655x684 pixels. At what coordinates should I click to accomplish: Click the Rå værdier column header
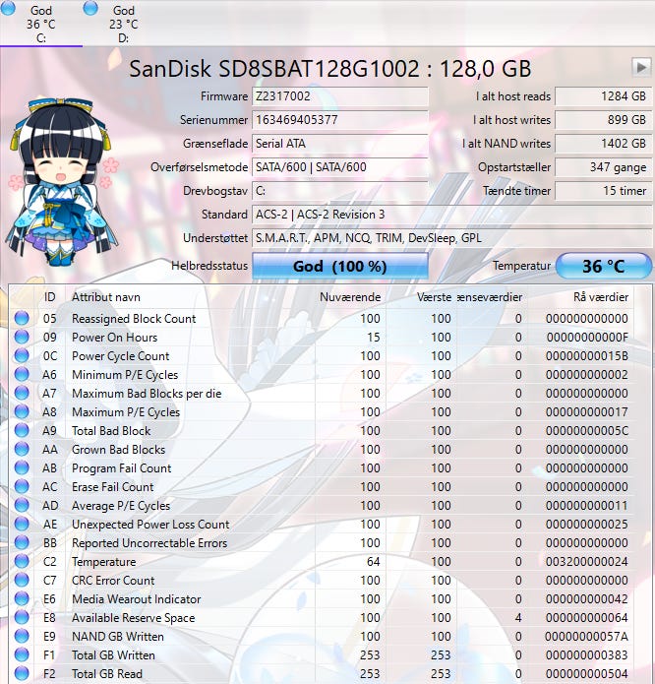[580, 297]
